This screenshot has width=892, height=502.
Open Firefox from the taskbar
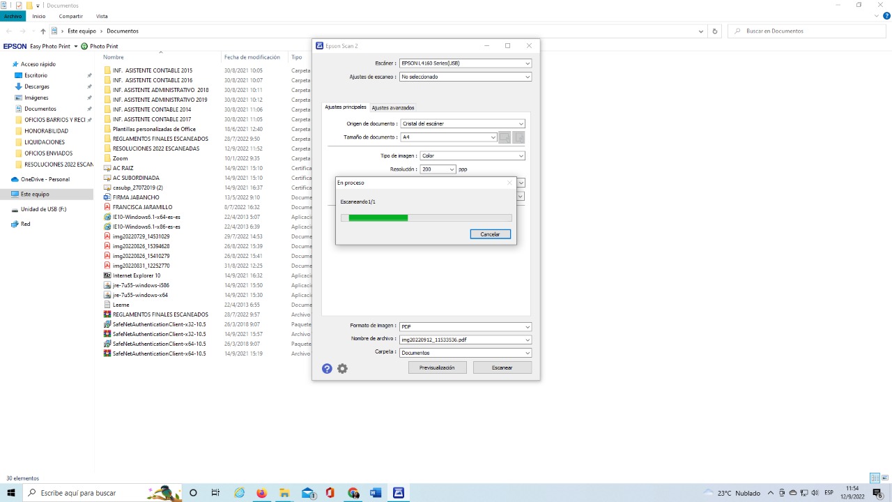click(261, 493)
